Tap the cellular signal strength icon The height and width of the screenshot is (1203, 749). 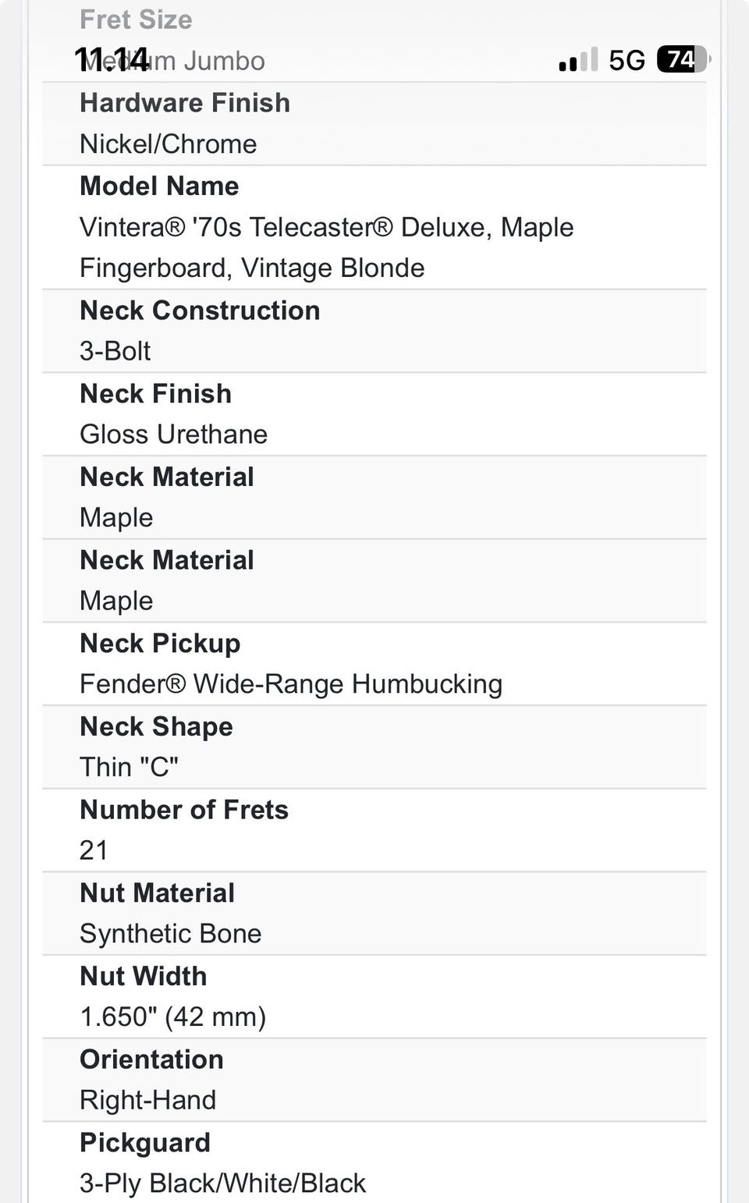578,60
